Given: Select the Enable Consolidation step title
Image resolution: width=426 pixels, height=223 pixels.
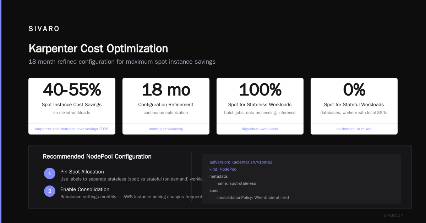Looking at the screenshot, I should click(85, 189).
